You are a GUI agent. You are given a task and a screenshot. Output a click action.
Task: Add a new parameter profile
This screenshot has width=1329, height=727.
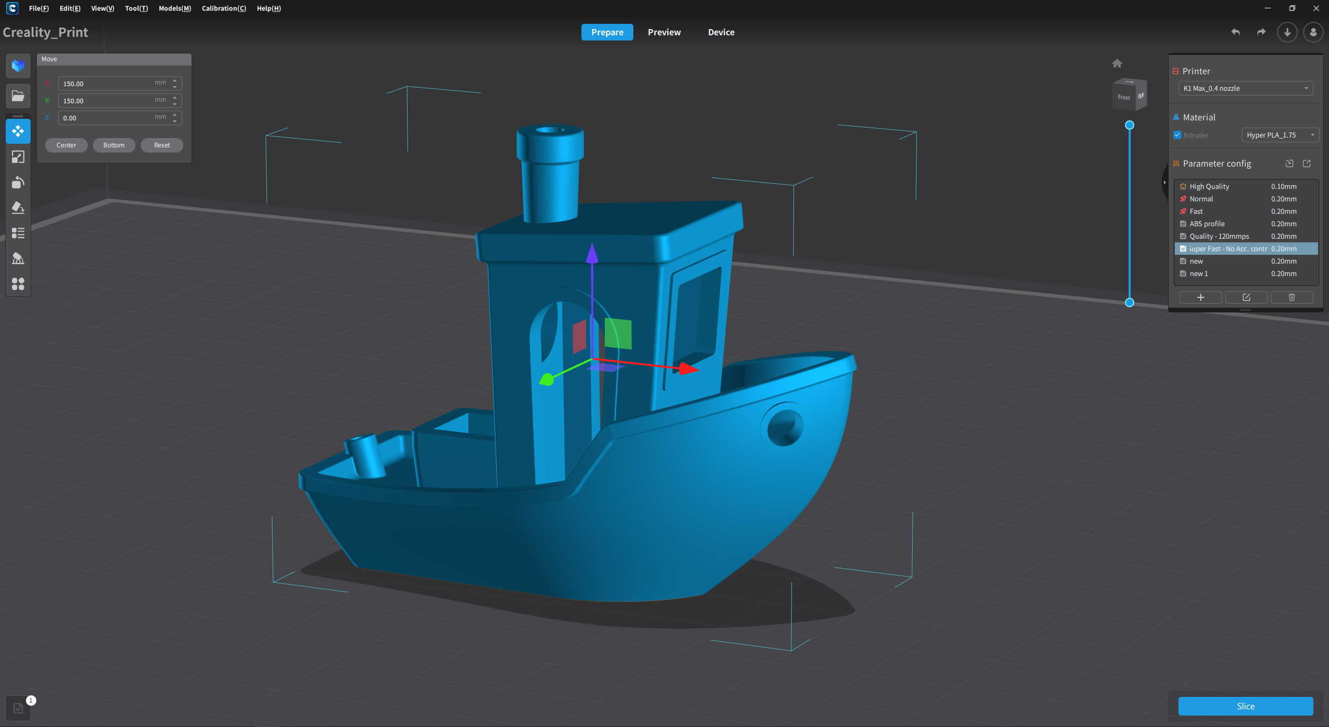click(x=1200, y=297)
